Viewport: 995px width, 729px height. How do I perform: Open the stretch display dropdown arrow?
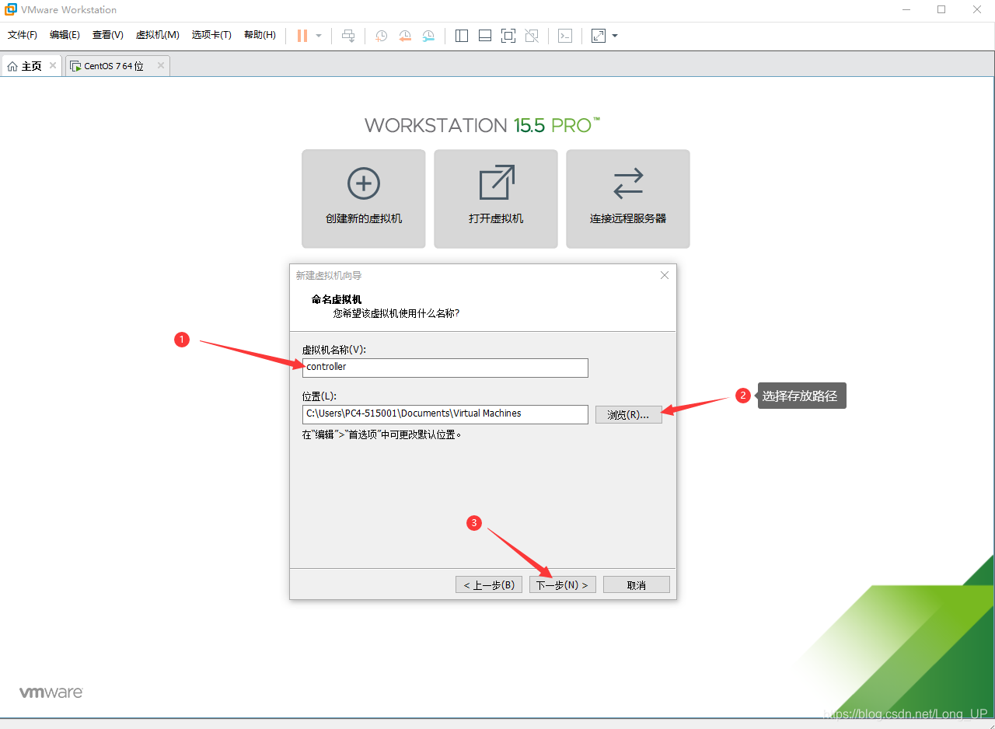click(x=615, y=36)
